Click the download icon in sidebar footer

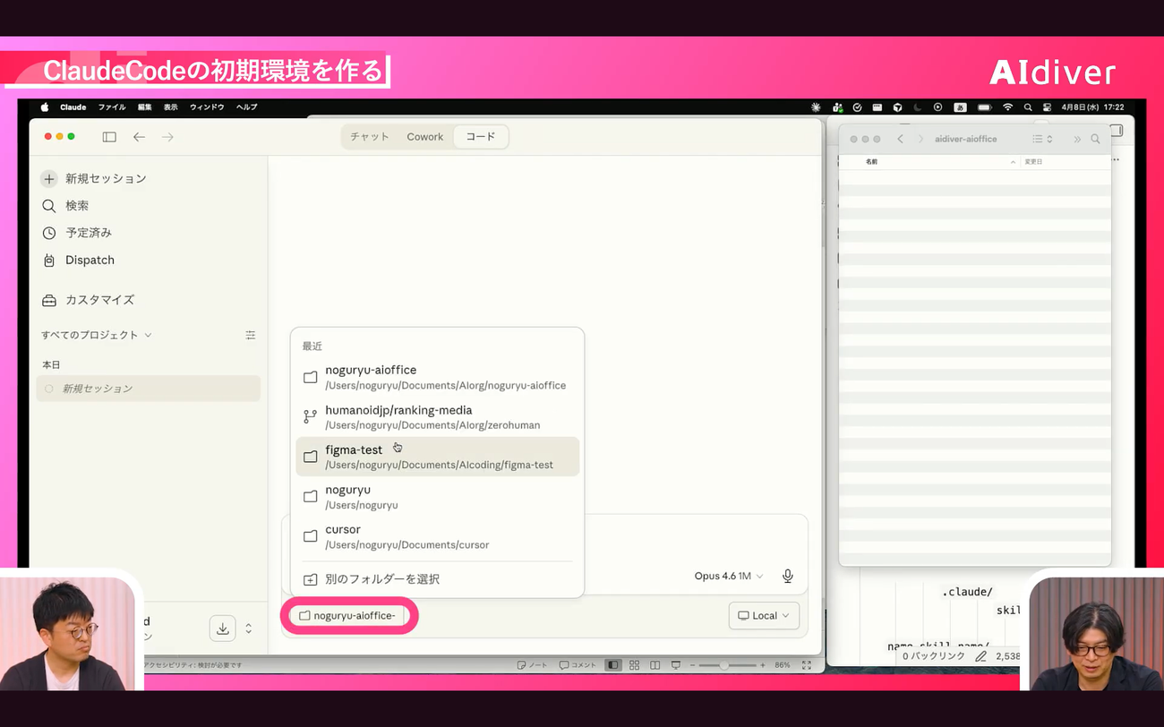pos(222,629)
